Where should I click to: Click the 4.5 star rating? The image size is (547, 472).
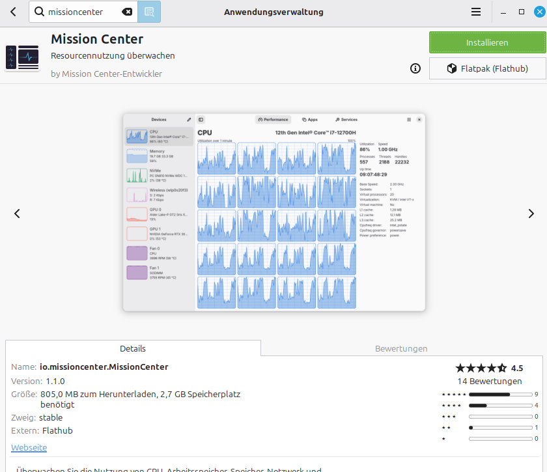coord(489,368)
